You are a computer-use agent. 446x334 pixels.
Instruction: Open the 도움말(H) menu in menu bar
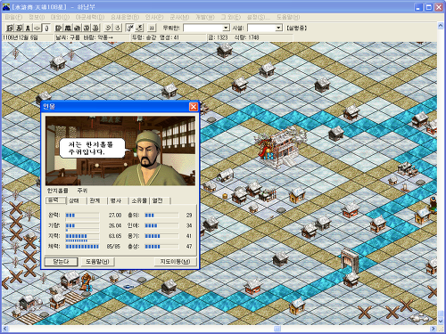(288, 17)
